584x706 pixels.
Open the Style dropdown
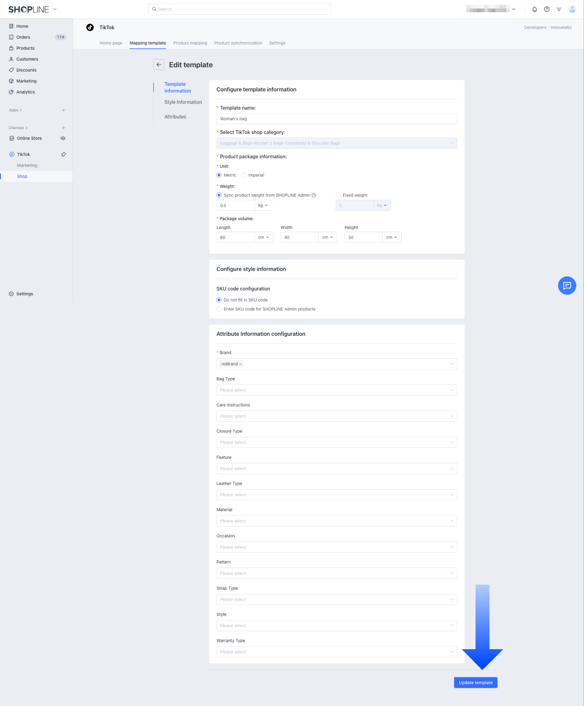337,626
